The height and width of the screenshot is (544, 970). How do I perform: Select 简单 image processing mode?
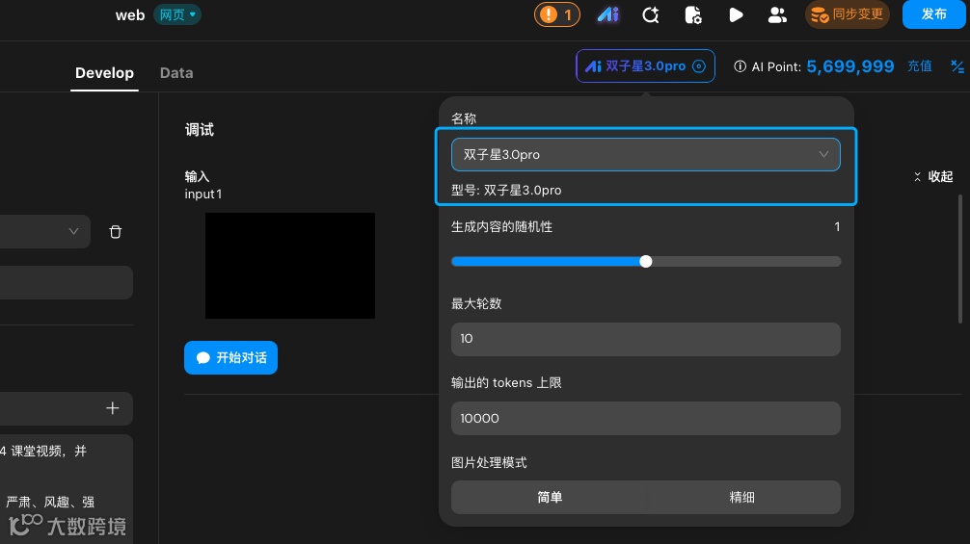point(550,498)
